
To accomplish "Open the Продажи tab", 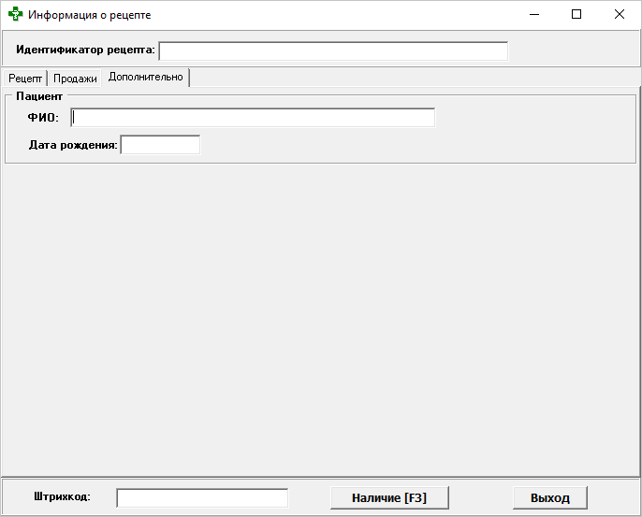I will pyautogui.click(x=75, y=79).
